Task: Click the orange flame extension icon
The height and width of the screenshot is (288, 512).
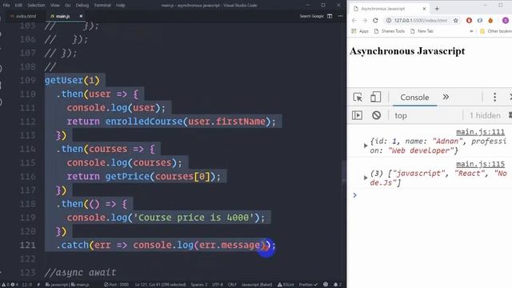Action: tap(490, 20)
